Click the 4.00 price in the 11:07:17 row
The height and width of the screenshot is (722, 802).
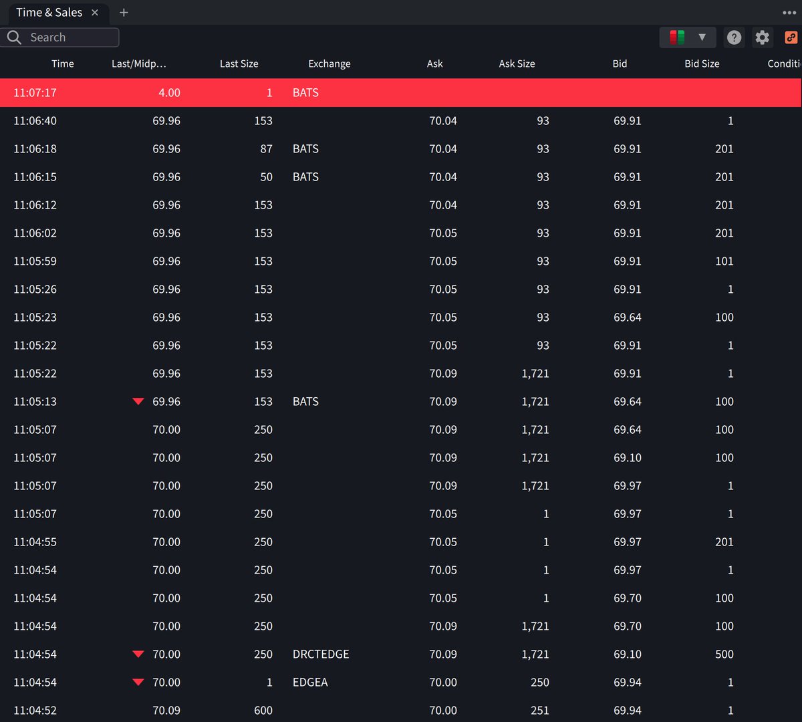pyautogui.click(x=169, y=93)
